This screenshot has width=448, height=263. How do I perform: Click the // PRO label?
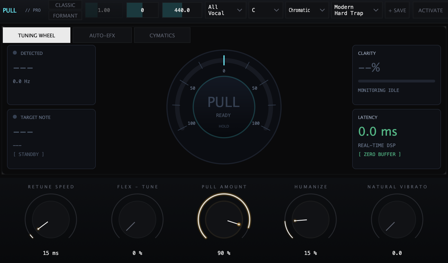point(33,10)
